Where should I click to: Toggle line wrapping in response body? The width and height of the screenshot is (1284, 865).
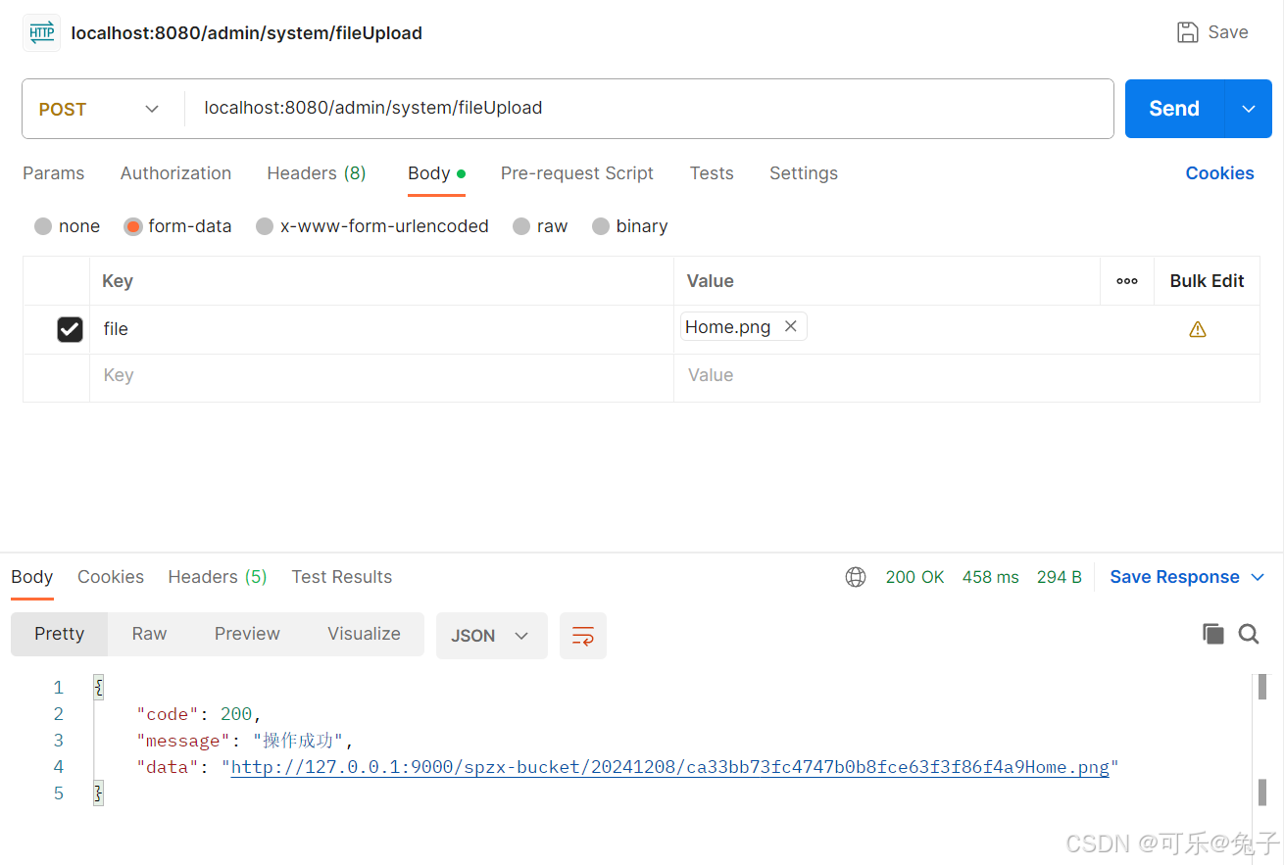(583, 636)
